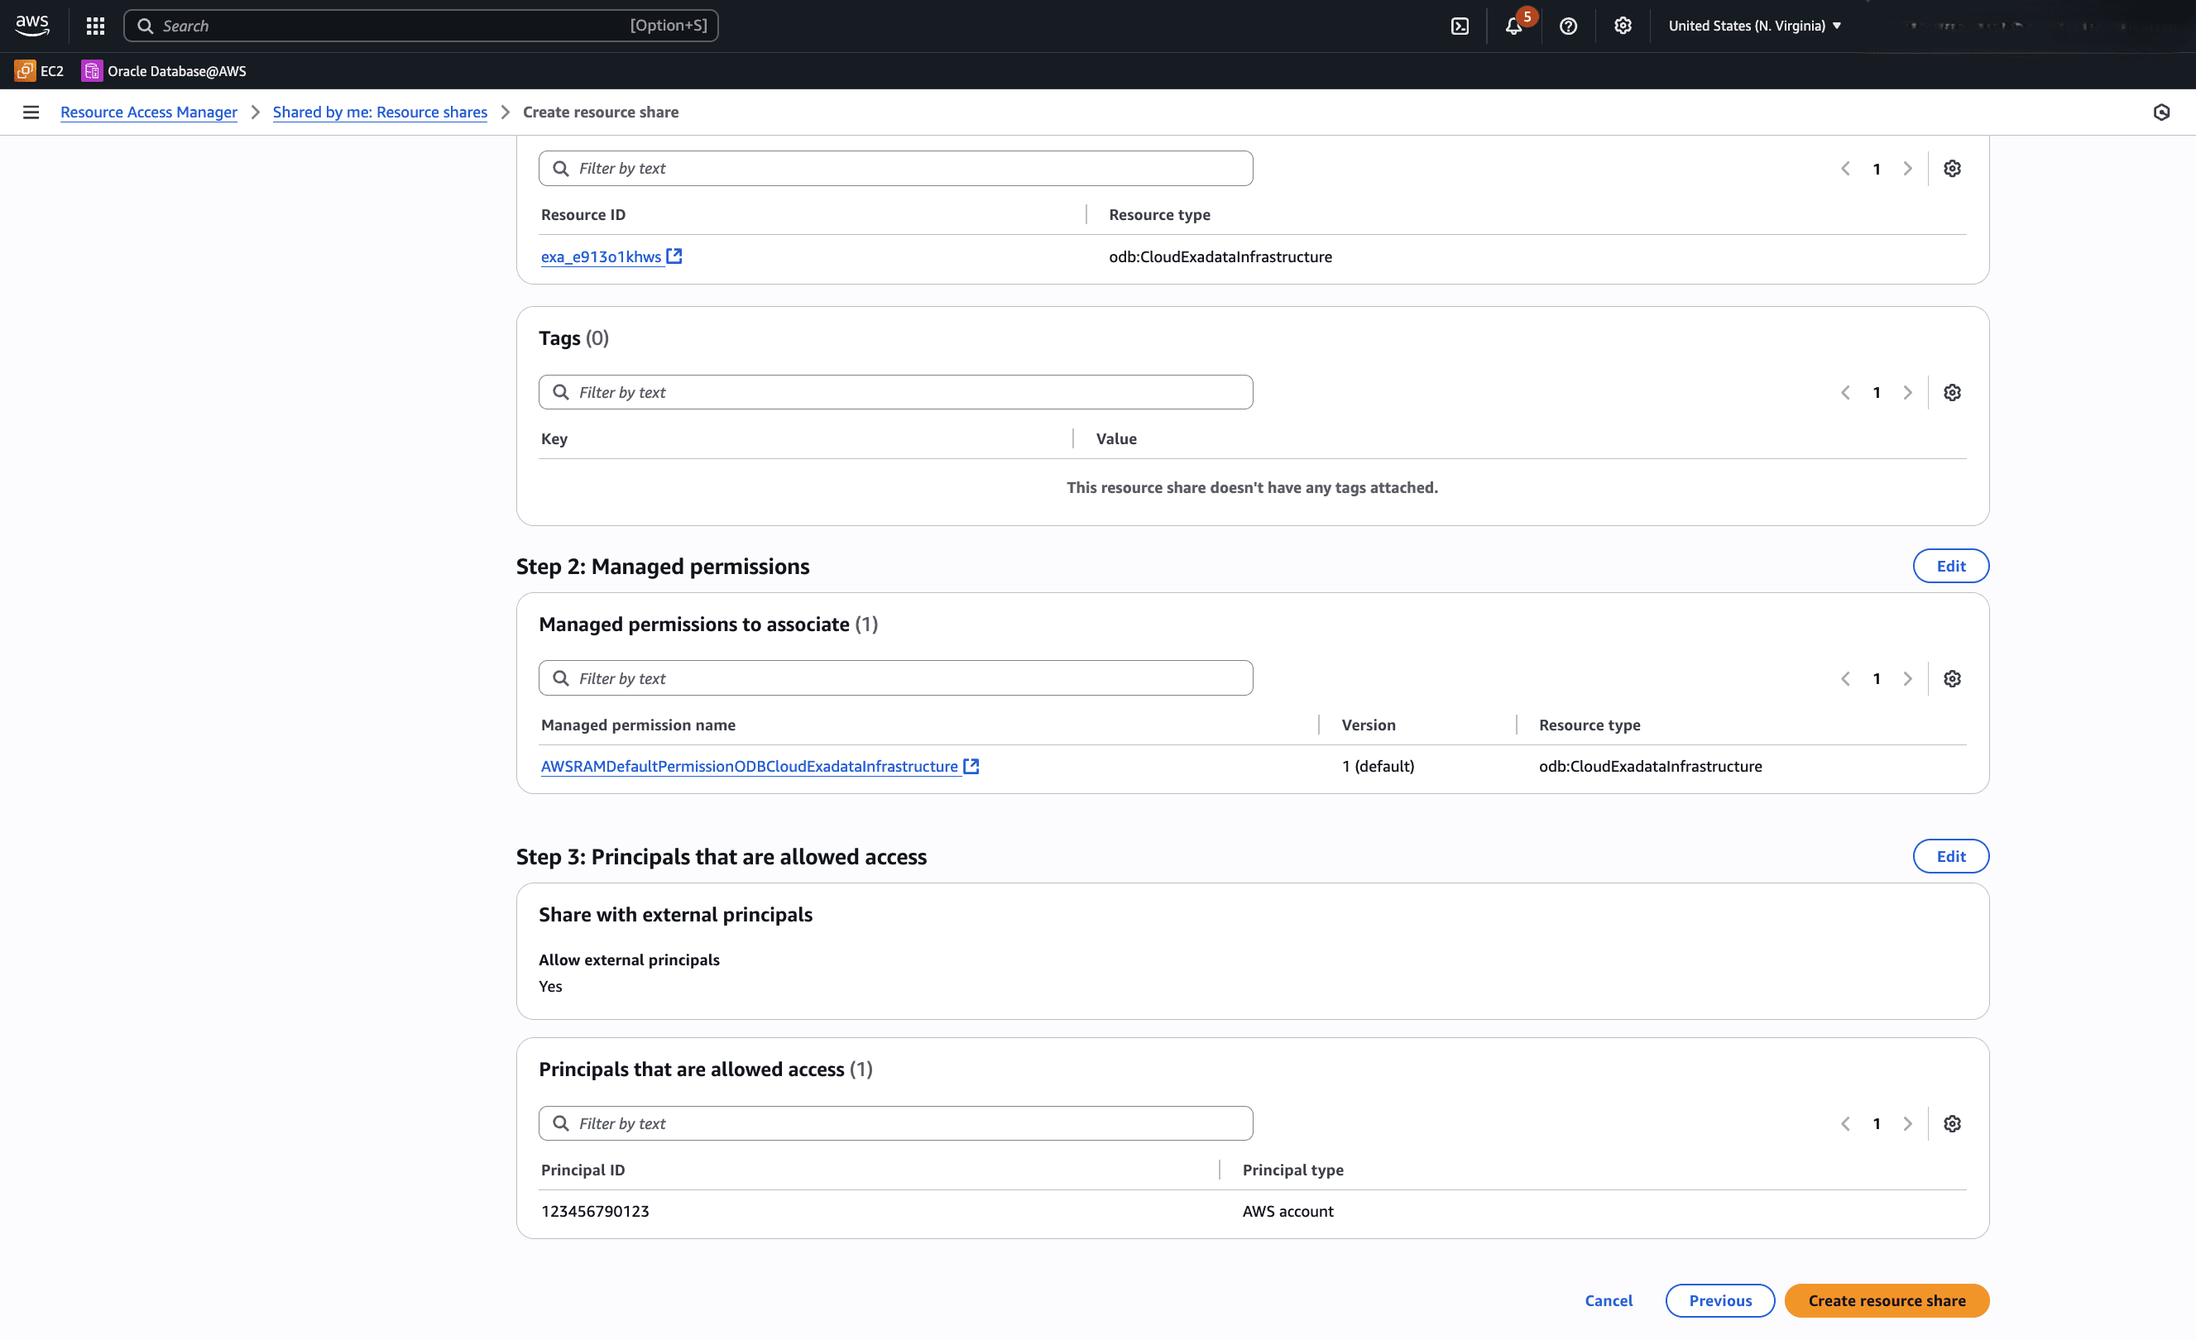Open account settings gear in top bar
2196x1340 pixels.
click(x=1621, y=26)
